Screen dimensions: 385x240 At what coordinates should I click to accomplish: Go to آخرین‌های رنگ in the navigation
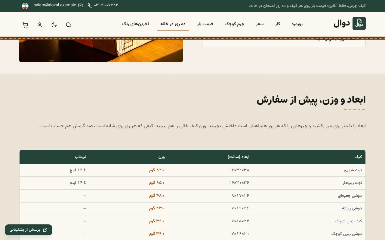click(x=136, y=24)
